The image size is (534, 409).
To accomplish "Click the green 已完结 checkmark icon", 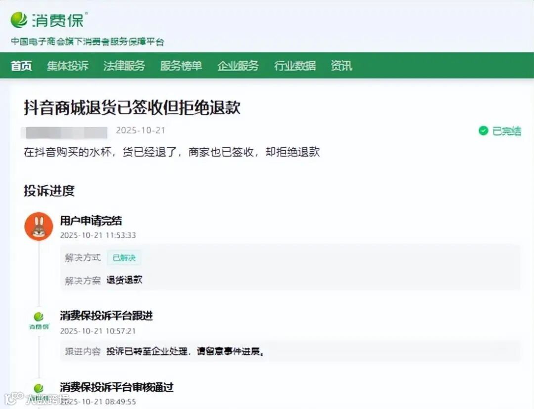I will (x=483, y=131).
